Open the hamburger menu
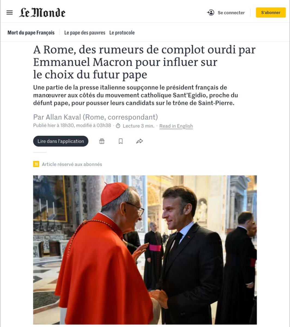The image size is (290, 327). pos(10,13)
